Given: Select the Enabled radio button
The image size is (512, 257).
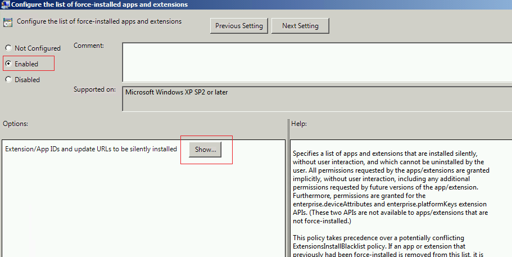Looking at the screenshot, I should pos(8,64).
